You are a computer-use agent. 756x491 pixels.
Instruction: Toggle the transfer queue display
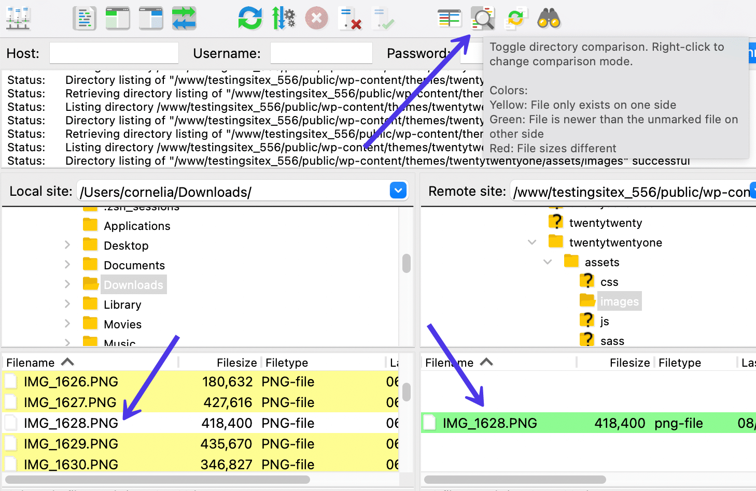point(184,19)
